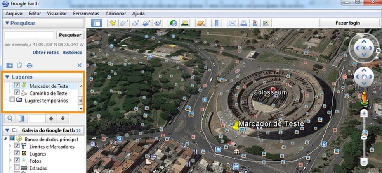382x173 pixels.
Task: Open the planet selector dropdown
Action: tap(200, 23)
